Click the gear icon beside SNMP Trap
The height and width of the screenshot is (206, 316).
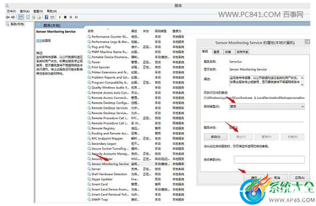(x=89, y=200)
